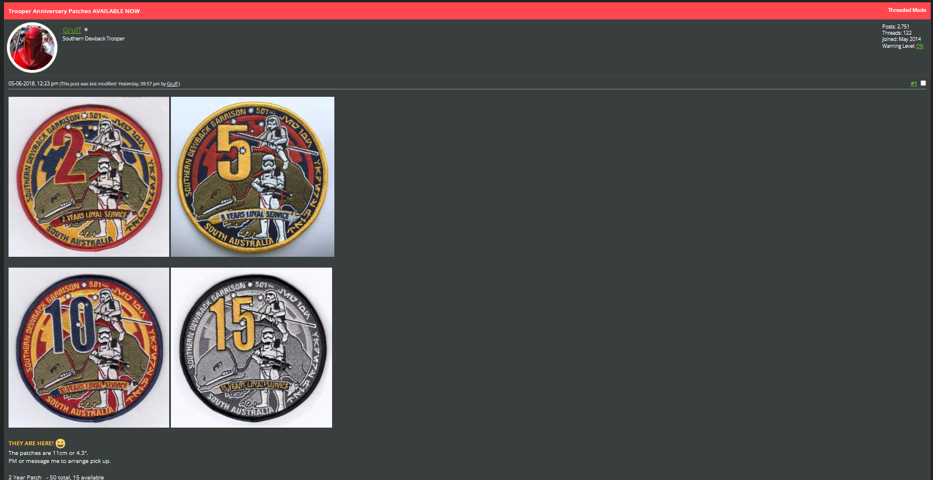Click the Posts: 2,751 count

(x=896, y=27)
